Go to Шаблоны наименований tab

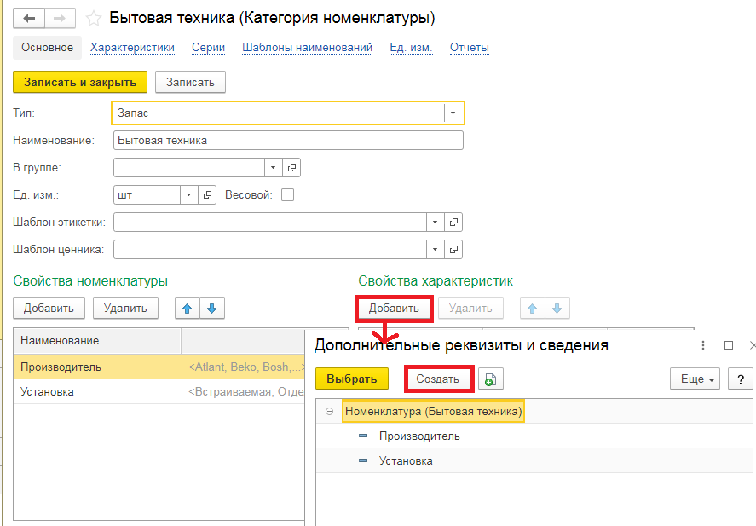(307, 48)
